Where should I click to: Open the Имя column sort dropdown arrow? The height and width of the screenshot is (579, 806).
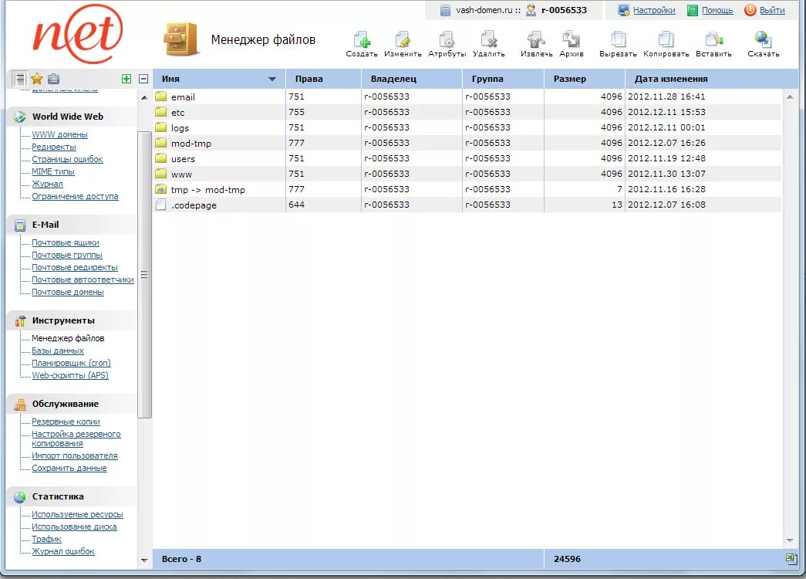point(272,80)
